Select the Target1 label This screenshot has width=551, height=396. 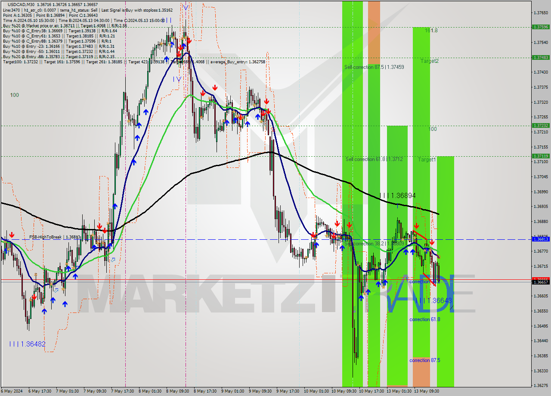click(x=427, y=160)
